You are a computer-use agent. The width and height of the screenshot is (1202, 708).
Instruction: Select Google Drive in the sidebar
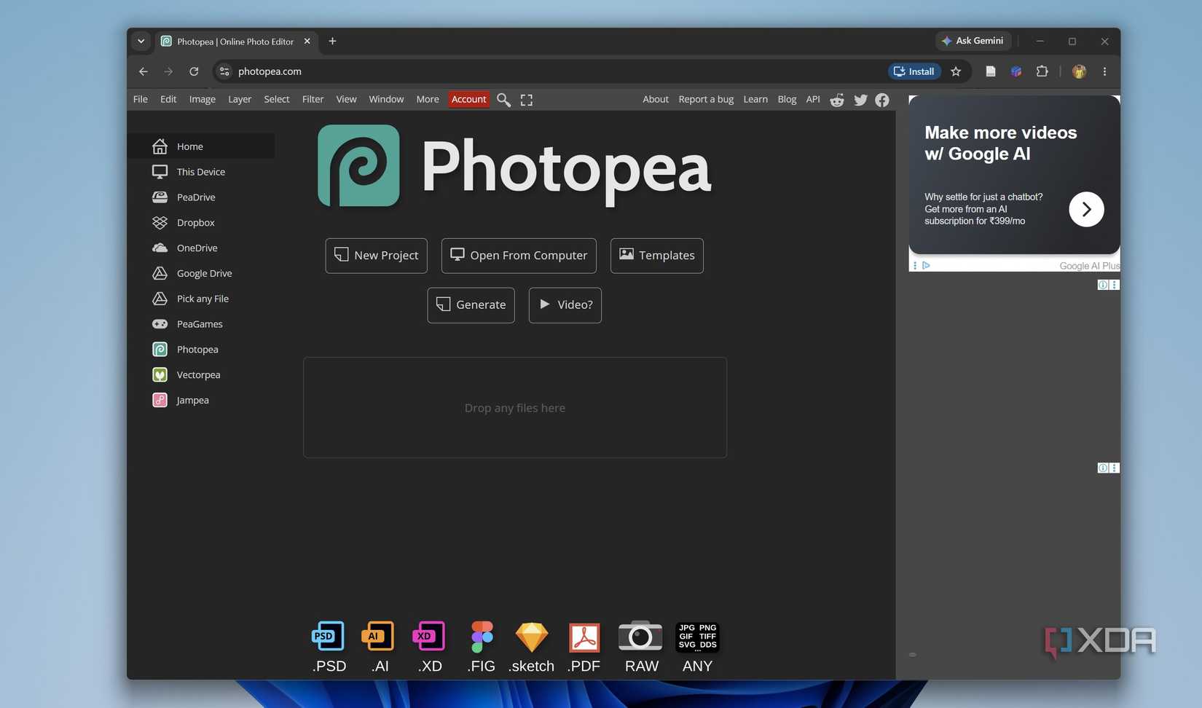click(x=201, y=273)
